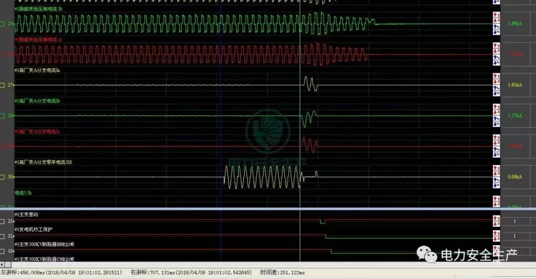Screen dimensions: 536x279
Task: Click the red up-arrow icon for channel 23
Action: [x=496, y=218]
